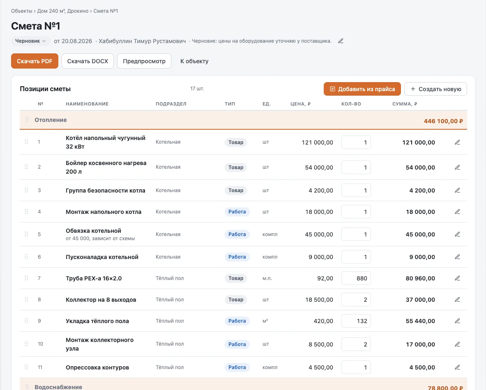Image resolution: width=486 pixels, height=390 pixels.
Task: Click quantity field for Монтаж коллекторного узла
Action: point(356,344)
